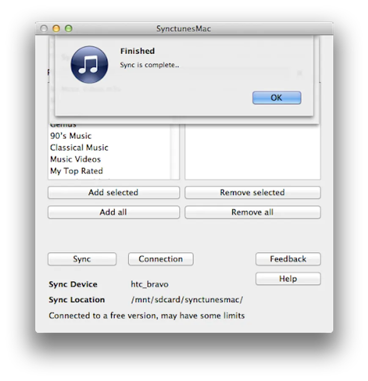This screenshot has width=368, height=381.
Task: Click the playlist list vertical scrollbar
Action: tap(175, 152)
